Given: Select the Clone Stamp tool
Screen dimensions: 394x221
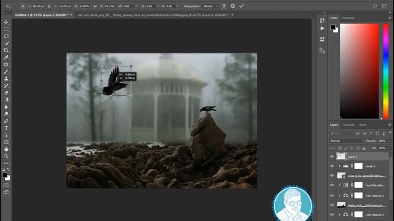Looking at the screenshot, I should 6,79.
